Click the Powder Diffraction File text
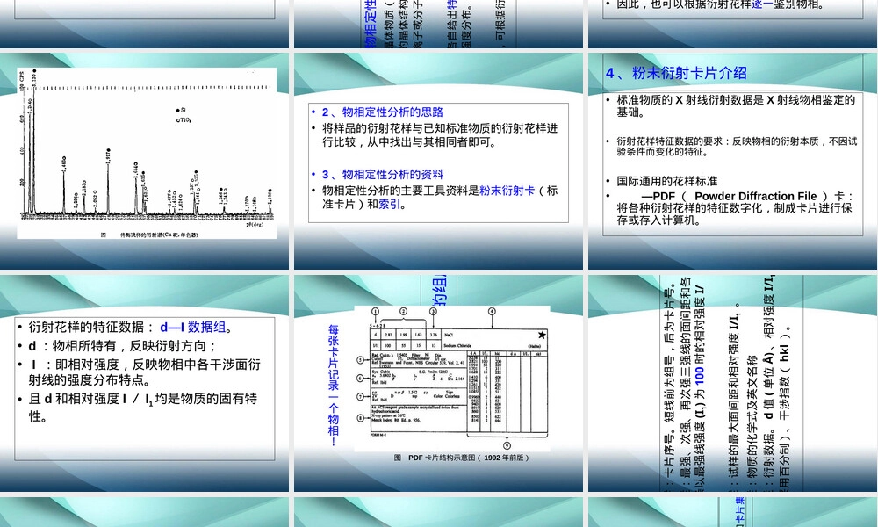Image resolution: width=878 pixels, height=527 pixels. (755, 196)
